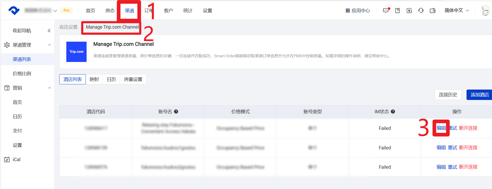492x189 pixels.
Task: Click the help icon next to IM状态
Action: tap(393, 112)
